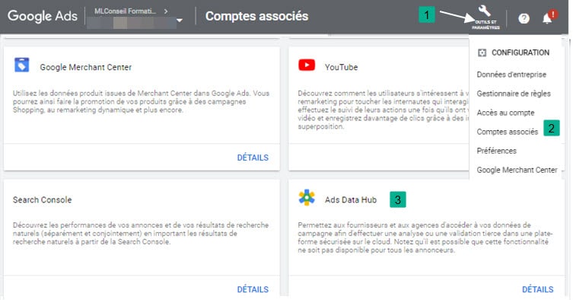Click the YouTube play logo icon

coord(307,65)
